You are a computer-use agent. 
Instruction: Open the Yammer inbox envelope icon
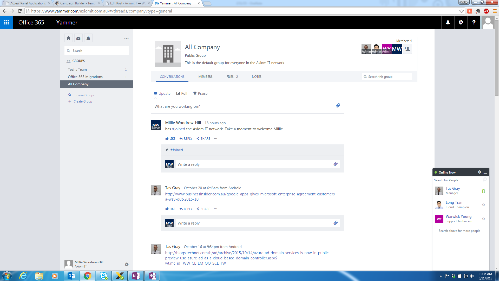(x=78, y=38)
